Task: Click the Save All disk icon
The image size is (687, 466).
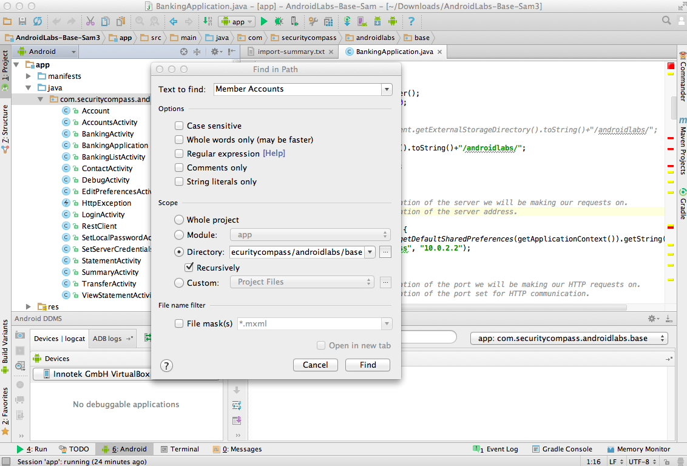Action: pyautogui.click(x=22, y=21)
